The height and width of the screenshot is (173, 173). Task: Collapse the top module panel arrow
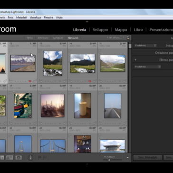(x=87, y=22)
